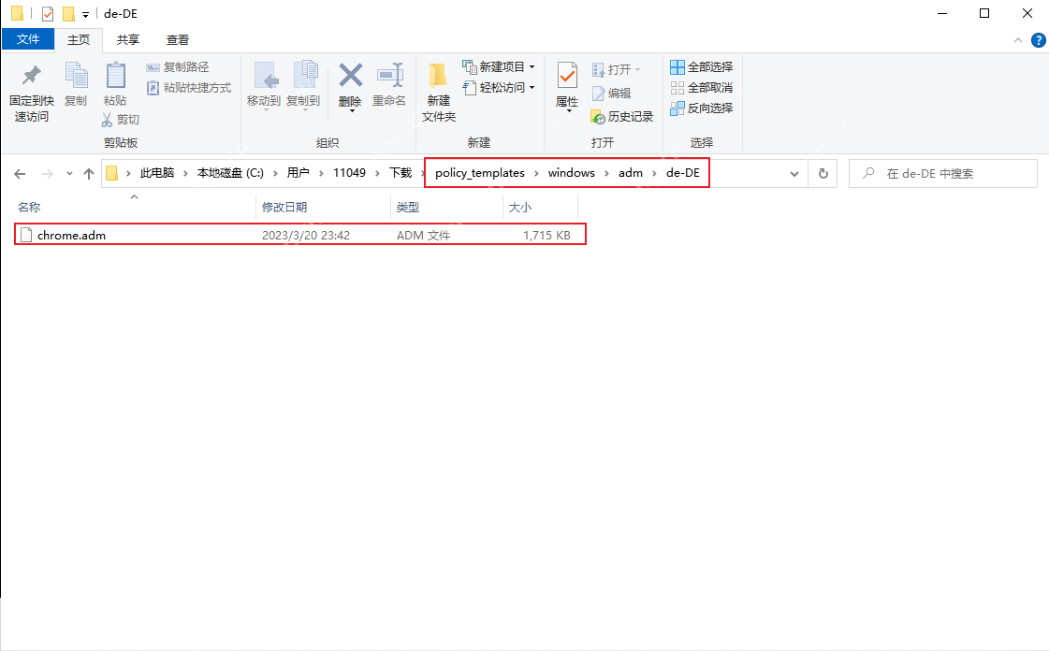Switch to the View tab (查看)
The height and width of the screenshot is (651, 1049).
(177, 40)
